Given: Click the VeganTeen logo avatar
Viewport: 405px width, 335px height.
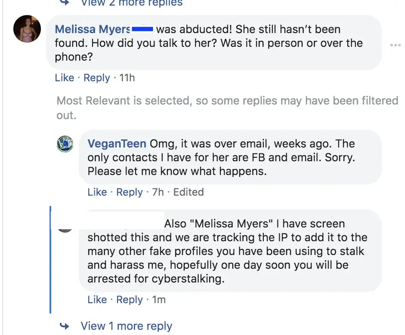Looking at the screenshot, I should pos(65,144).
